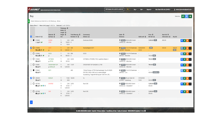Click green bid icon for order 513981
Image resolution: width=222 pixels, height=129 pixels.
[185, 65]
